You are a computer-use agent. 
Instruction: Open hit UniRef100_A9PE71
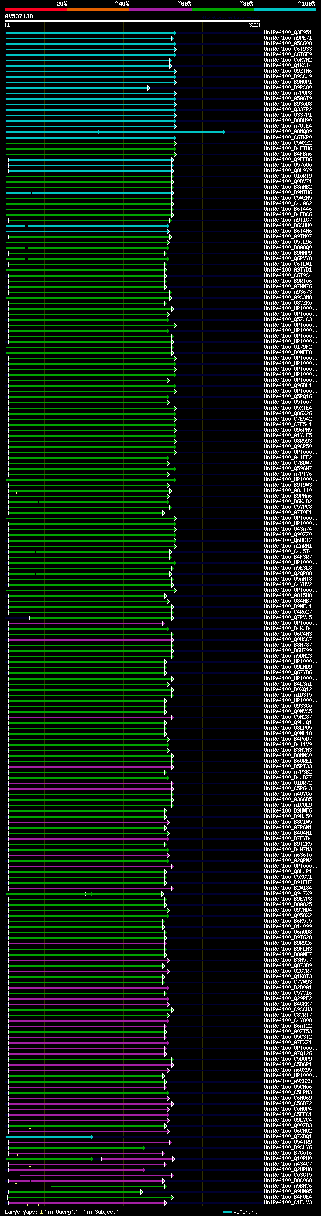(x=288, y=38)
